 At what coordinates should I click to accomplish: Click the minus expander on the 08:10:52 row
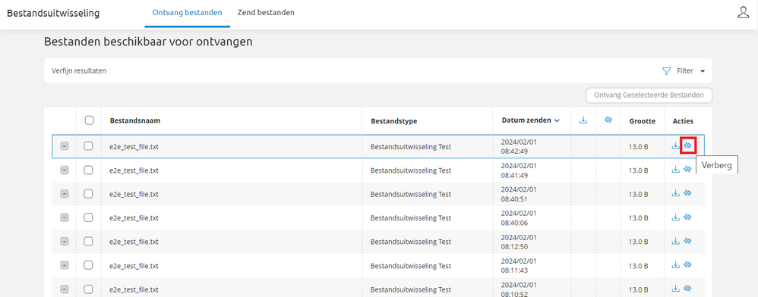pyautogui.click(x=65, y=289)
